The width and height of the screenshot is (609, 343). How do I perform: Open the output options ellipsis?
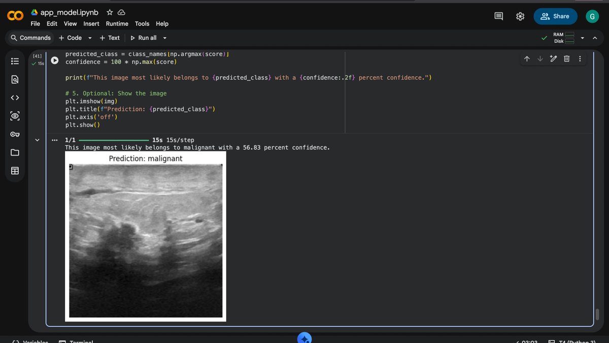point(55,140)
